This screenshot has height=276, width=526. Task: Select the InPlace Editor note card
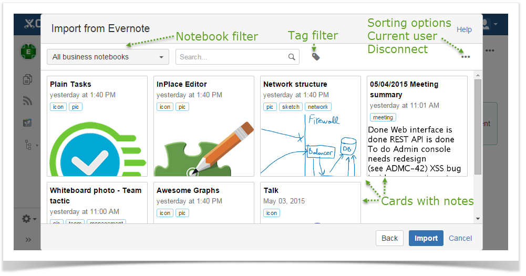coord(204,126)
